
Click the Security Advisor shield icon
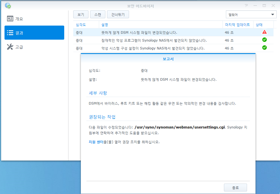pos(8,6)
